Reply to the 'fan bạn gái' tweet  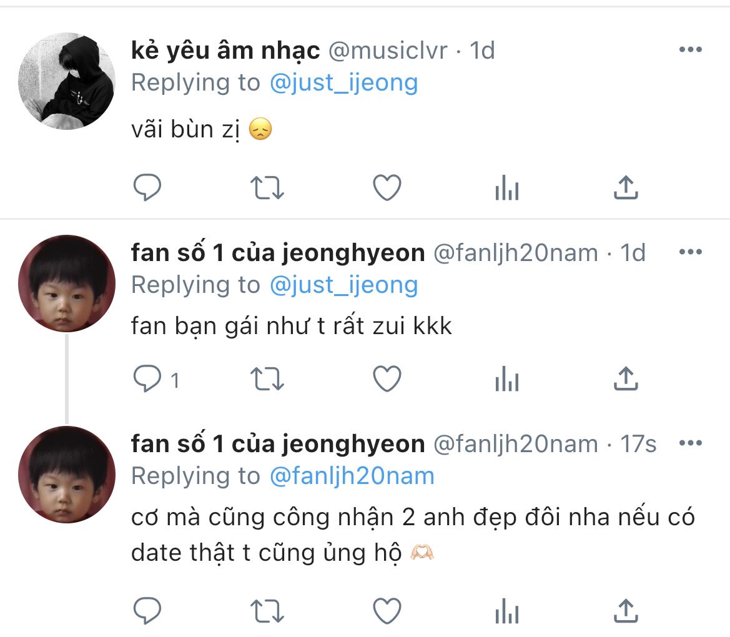pos(147,379)
